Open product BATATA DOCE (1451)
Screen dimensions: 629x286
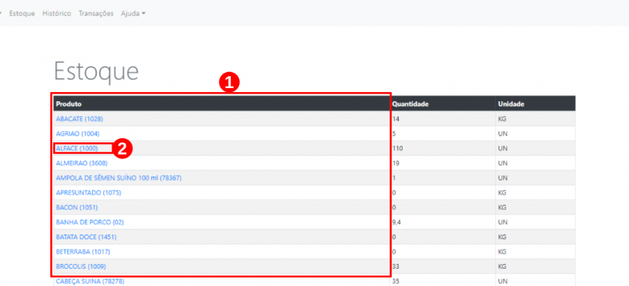click(86, 237)
